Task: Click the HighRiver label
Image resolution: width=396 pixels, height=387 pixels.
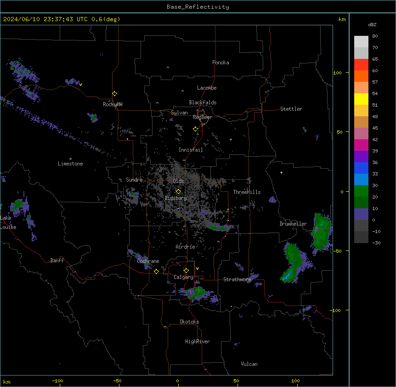Action: coord(198,341)
